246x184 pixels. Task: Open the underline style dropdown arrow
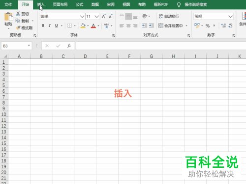pos(61,26)
